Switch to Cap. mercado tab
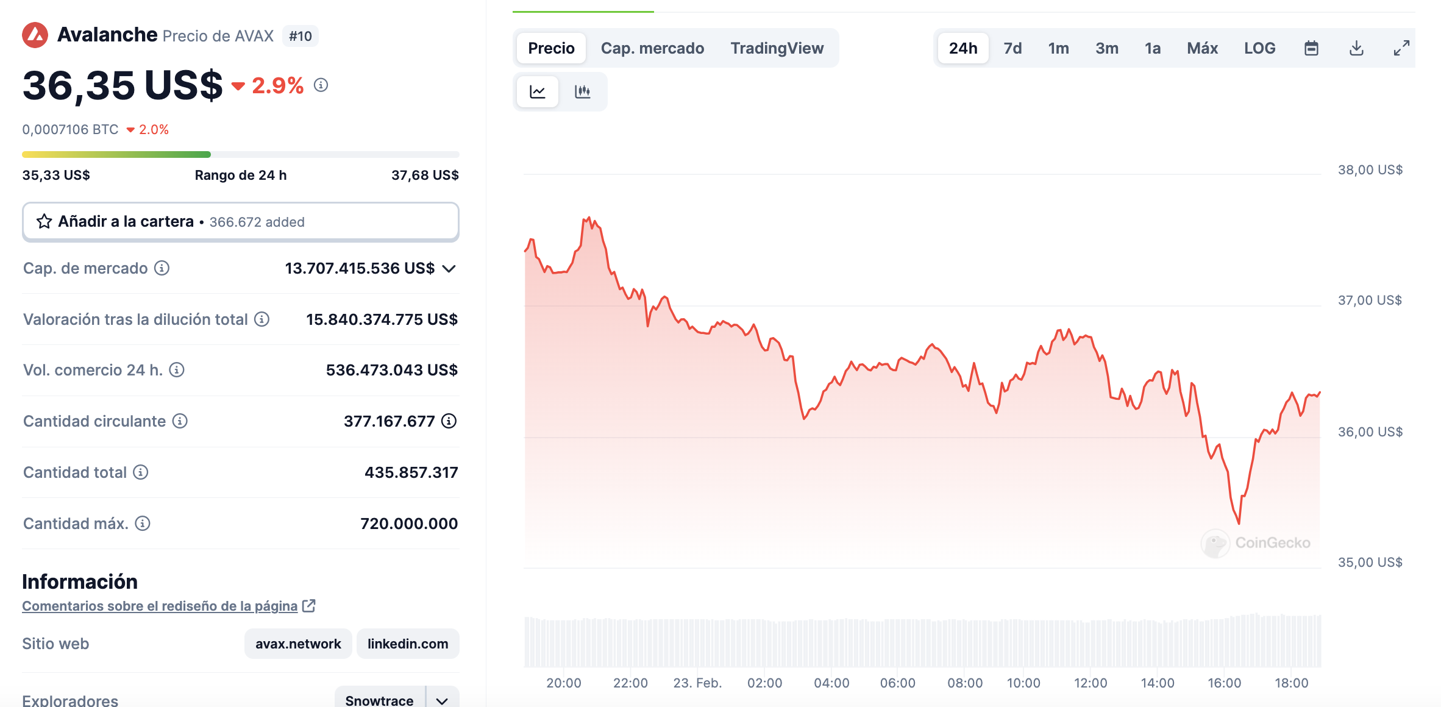1441x707 pixels. tap(652, 48)
